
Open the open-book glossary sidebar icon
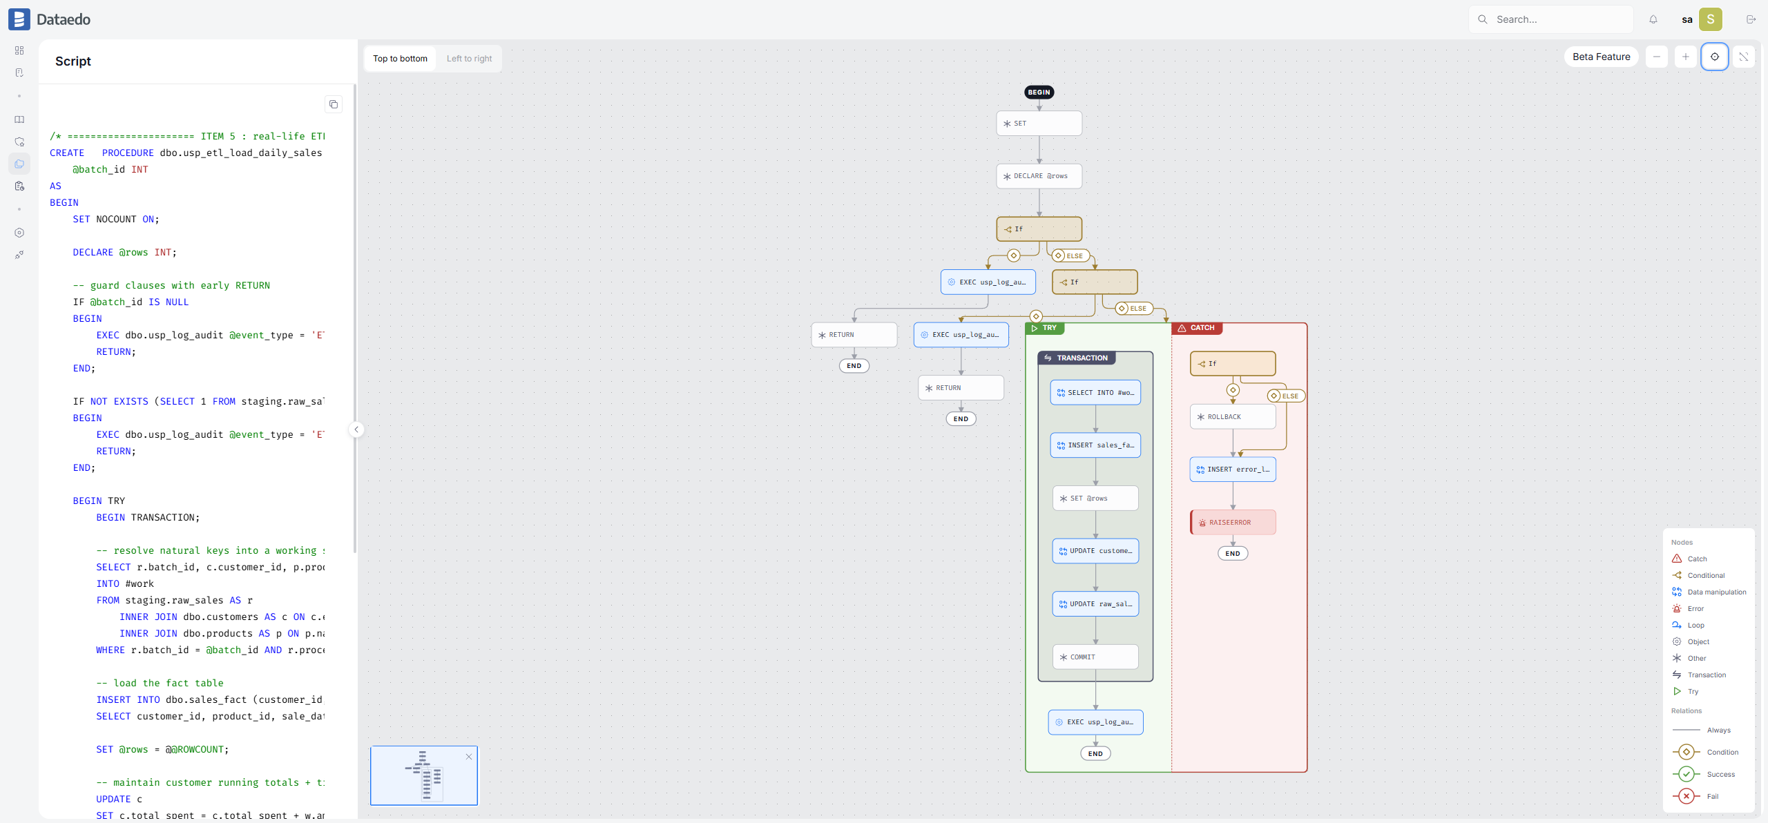(19, 119)
